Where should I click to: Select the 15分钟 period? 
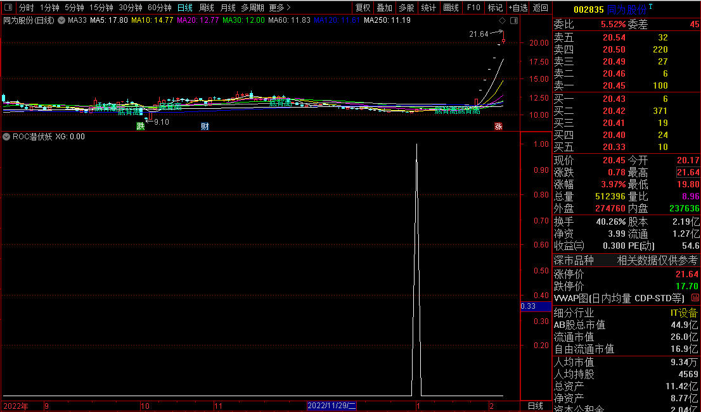tap(101, 8)
